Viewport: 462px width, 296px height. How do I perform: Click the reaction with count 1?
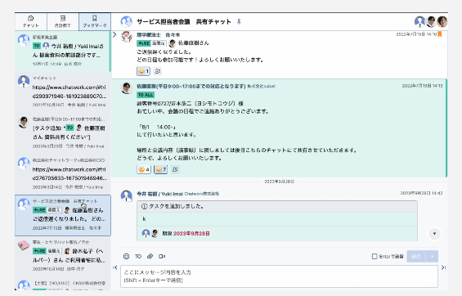pyautogui.click(x=143, y=71)
